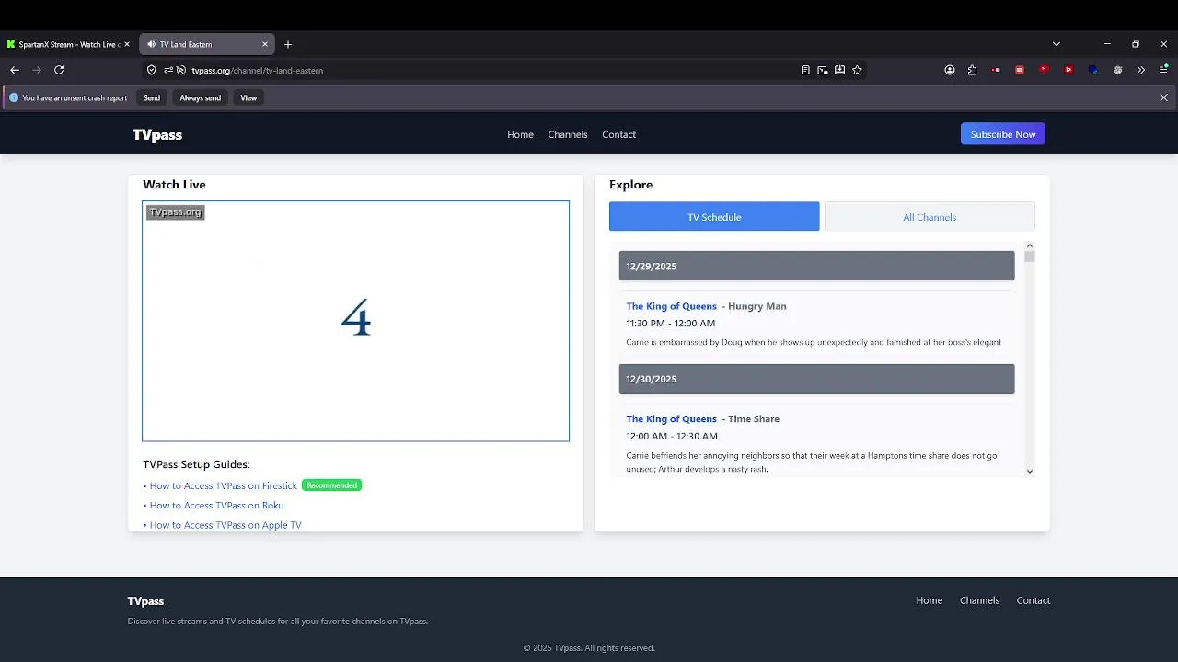Click the Send crash report button
Image resolution: width=1178 pixels, height=662 pixels.
[x=152, y=97]
